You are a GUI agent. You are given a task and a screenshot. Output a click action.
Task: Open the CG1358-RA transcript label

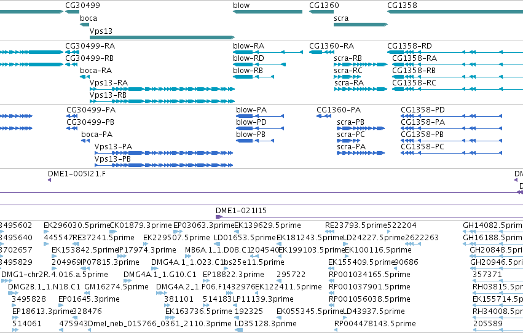[415, 58]
